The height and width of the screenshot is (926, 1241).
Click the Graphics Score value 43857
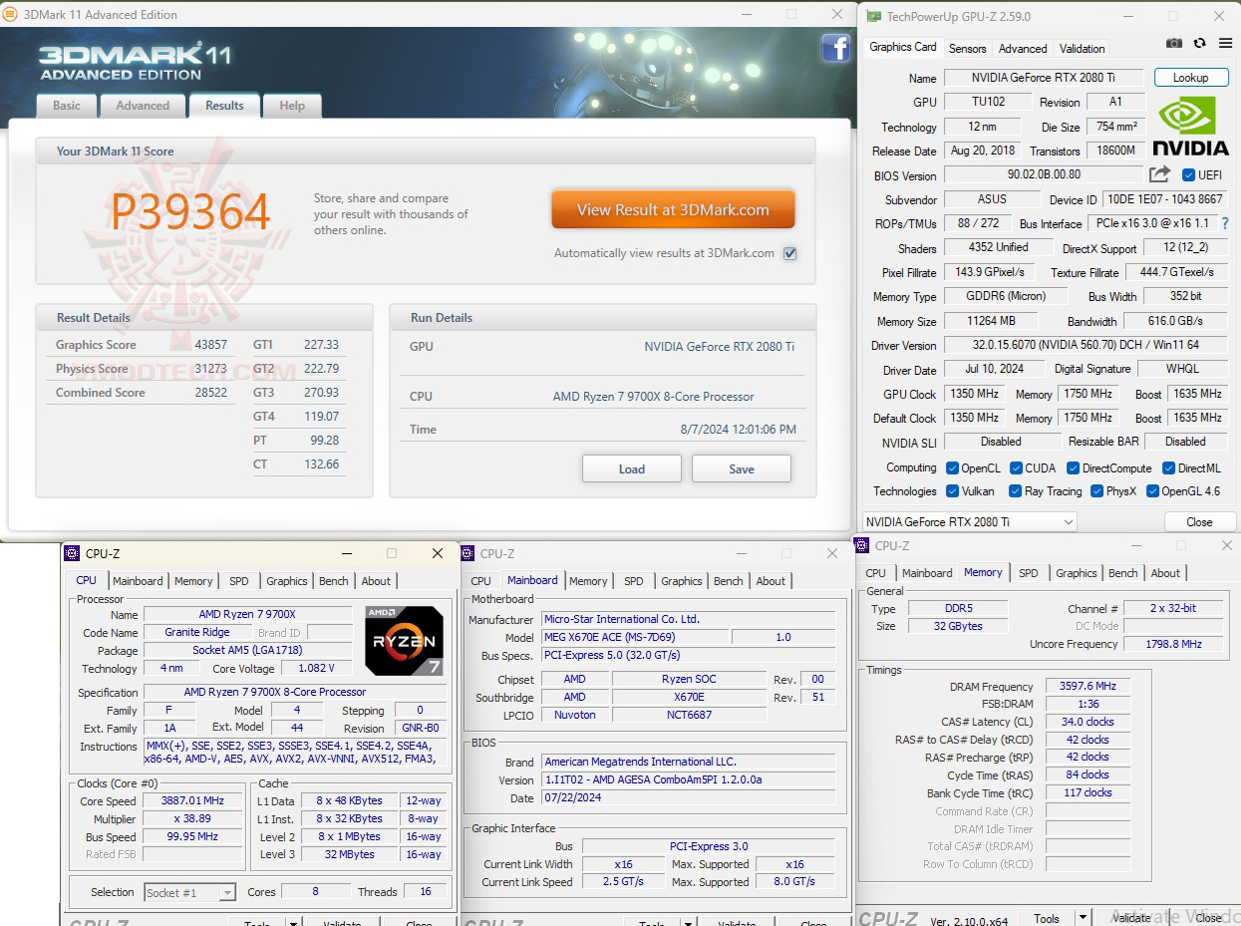[x=211, y=345]
